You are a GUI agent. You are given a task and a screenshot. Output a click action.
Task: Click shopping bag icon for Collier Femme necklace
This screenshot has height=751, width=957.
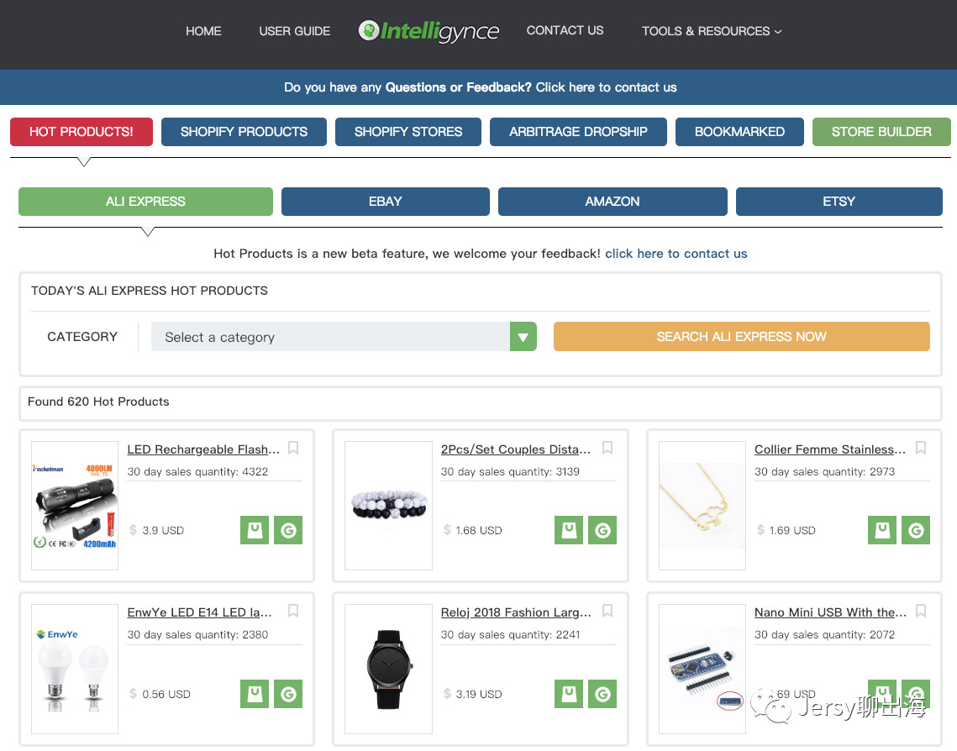(x=882, y=530)
